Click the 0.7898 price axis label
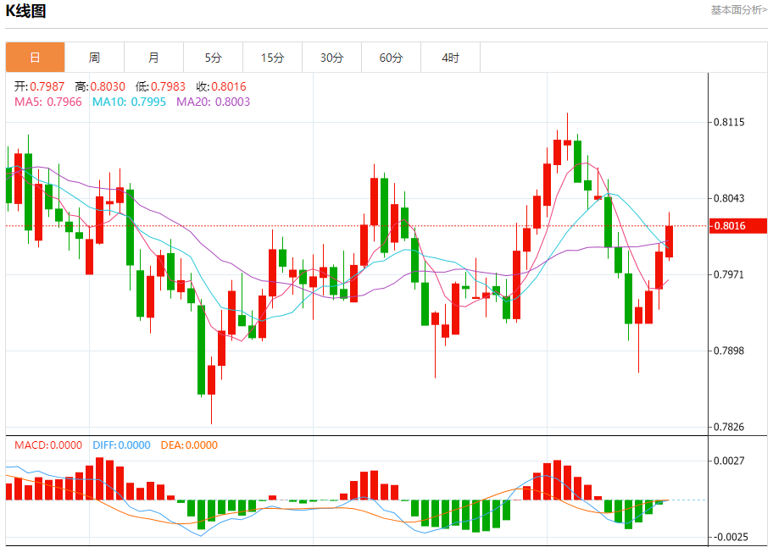 point(729,351)
